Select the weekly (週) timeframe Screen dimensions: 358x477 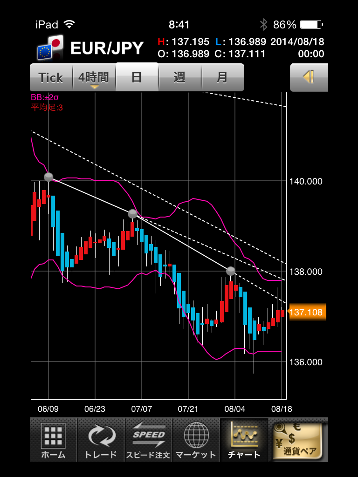[180, 78]
